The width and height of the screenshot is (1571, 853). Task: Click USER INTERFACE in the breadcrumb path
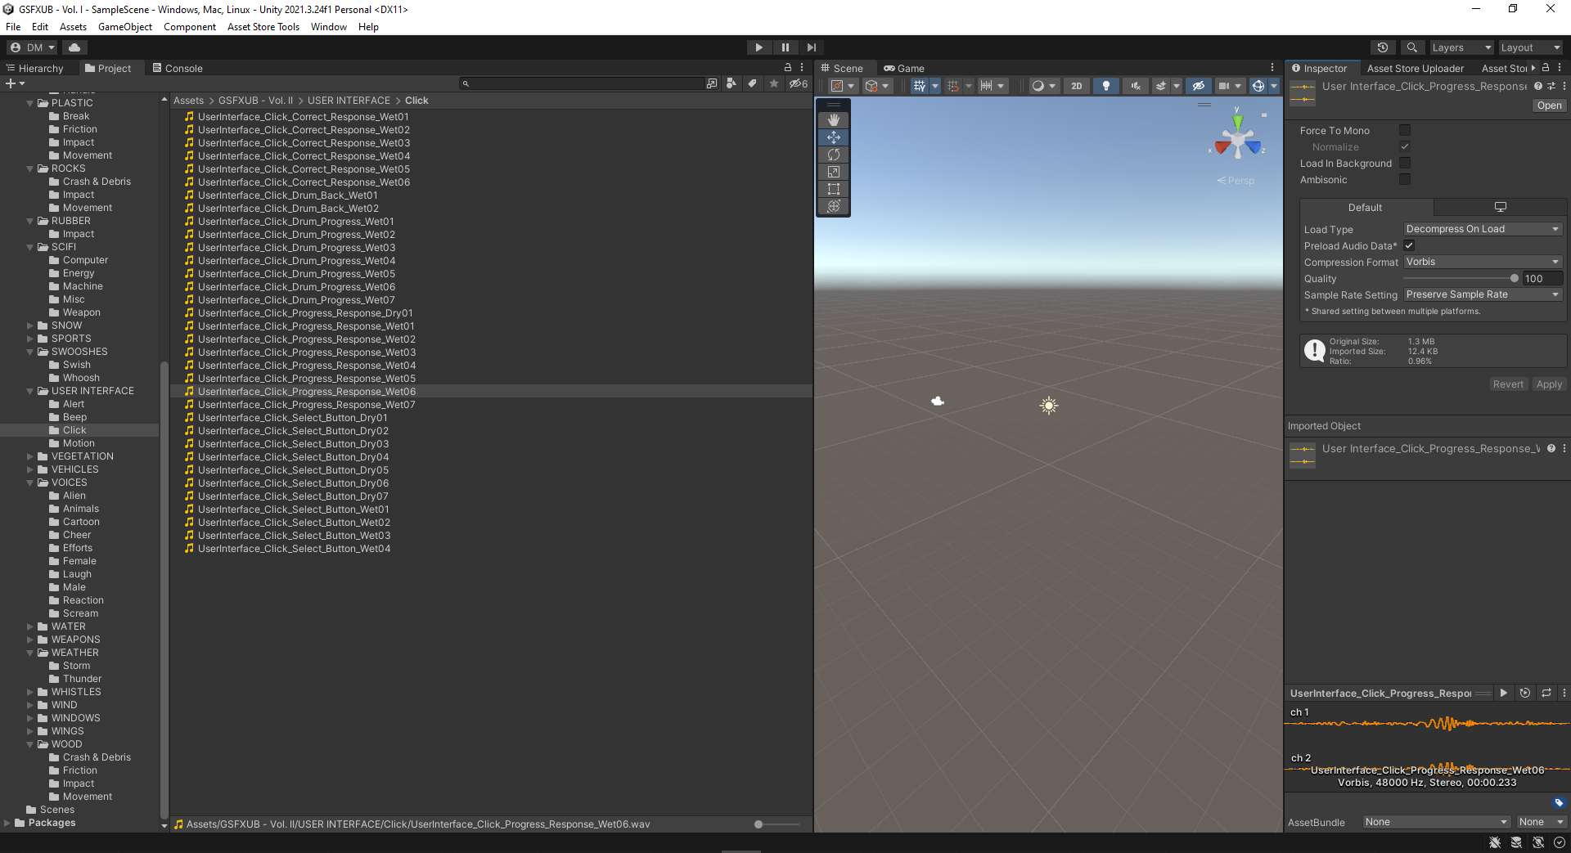(349, 101)
